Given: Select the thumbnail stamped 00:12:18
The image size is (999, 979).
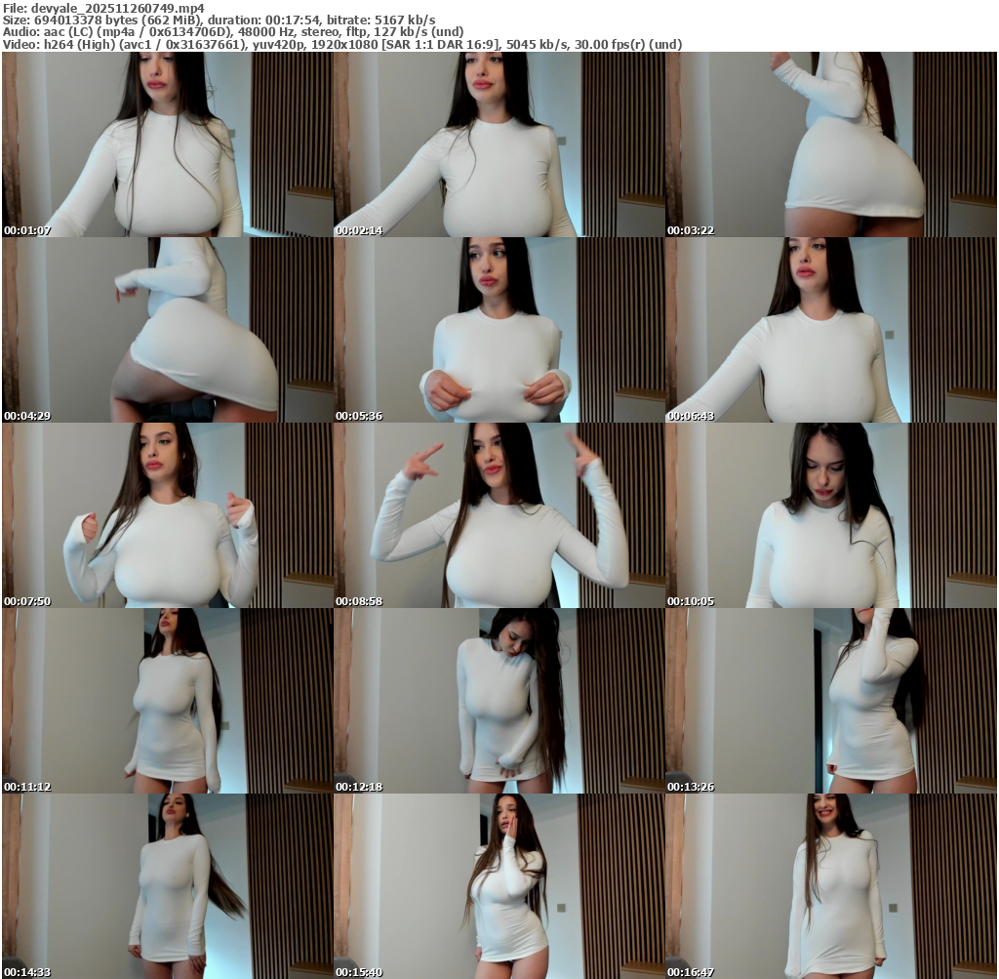Looking at the screenshot, I should pyautogui.click(x=499, y=701).
